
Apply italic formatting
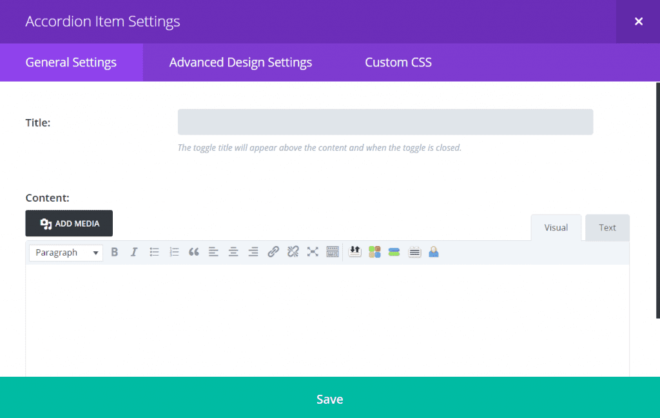pos(134,252)
